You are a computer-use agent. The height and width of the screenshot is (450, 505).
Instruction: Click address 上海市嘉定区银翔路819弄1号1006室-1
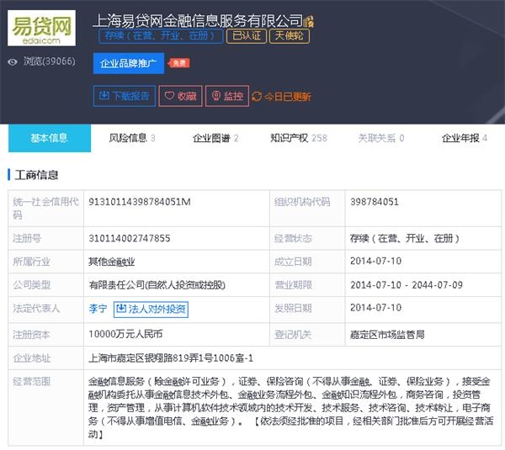point(171,358)
